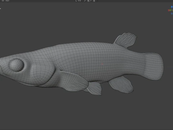Screen dimensions: 173x130
Task: Open the transform orientation dropdown
Action: (79, 1)
